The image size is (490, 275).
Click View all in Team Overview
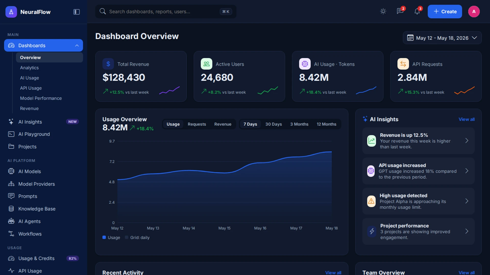pos(467,272)
